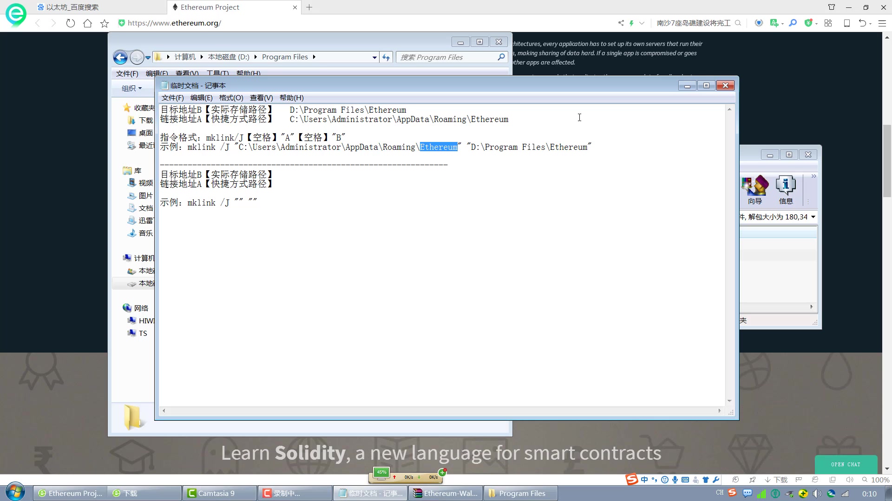Click the Sogou input S logo on IME bar

click(x=631, y=480)
